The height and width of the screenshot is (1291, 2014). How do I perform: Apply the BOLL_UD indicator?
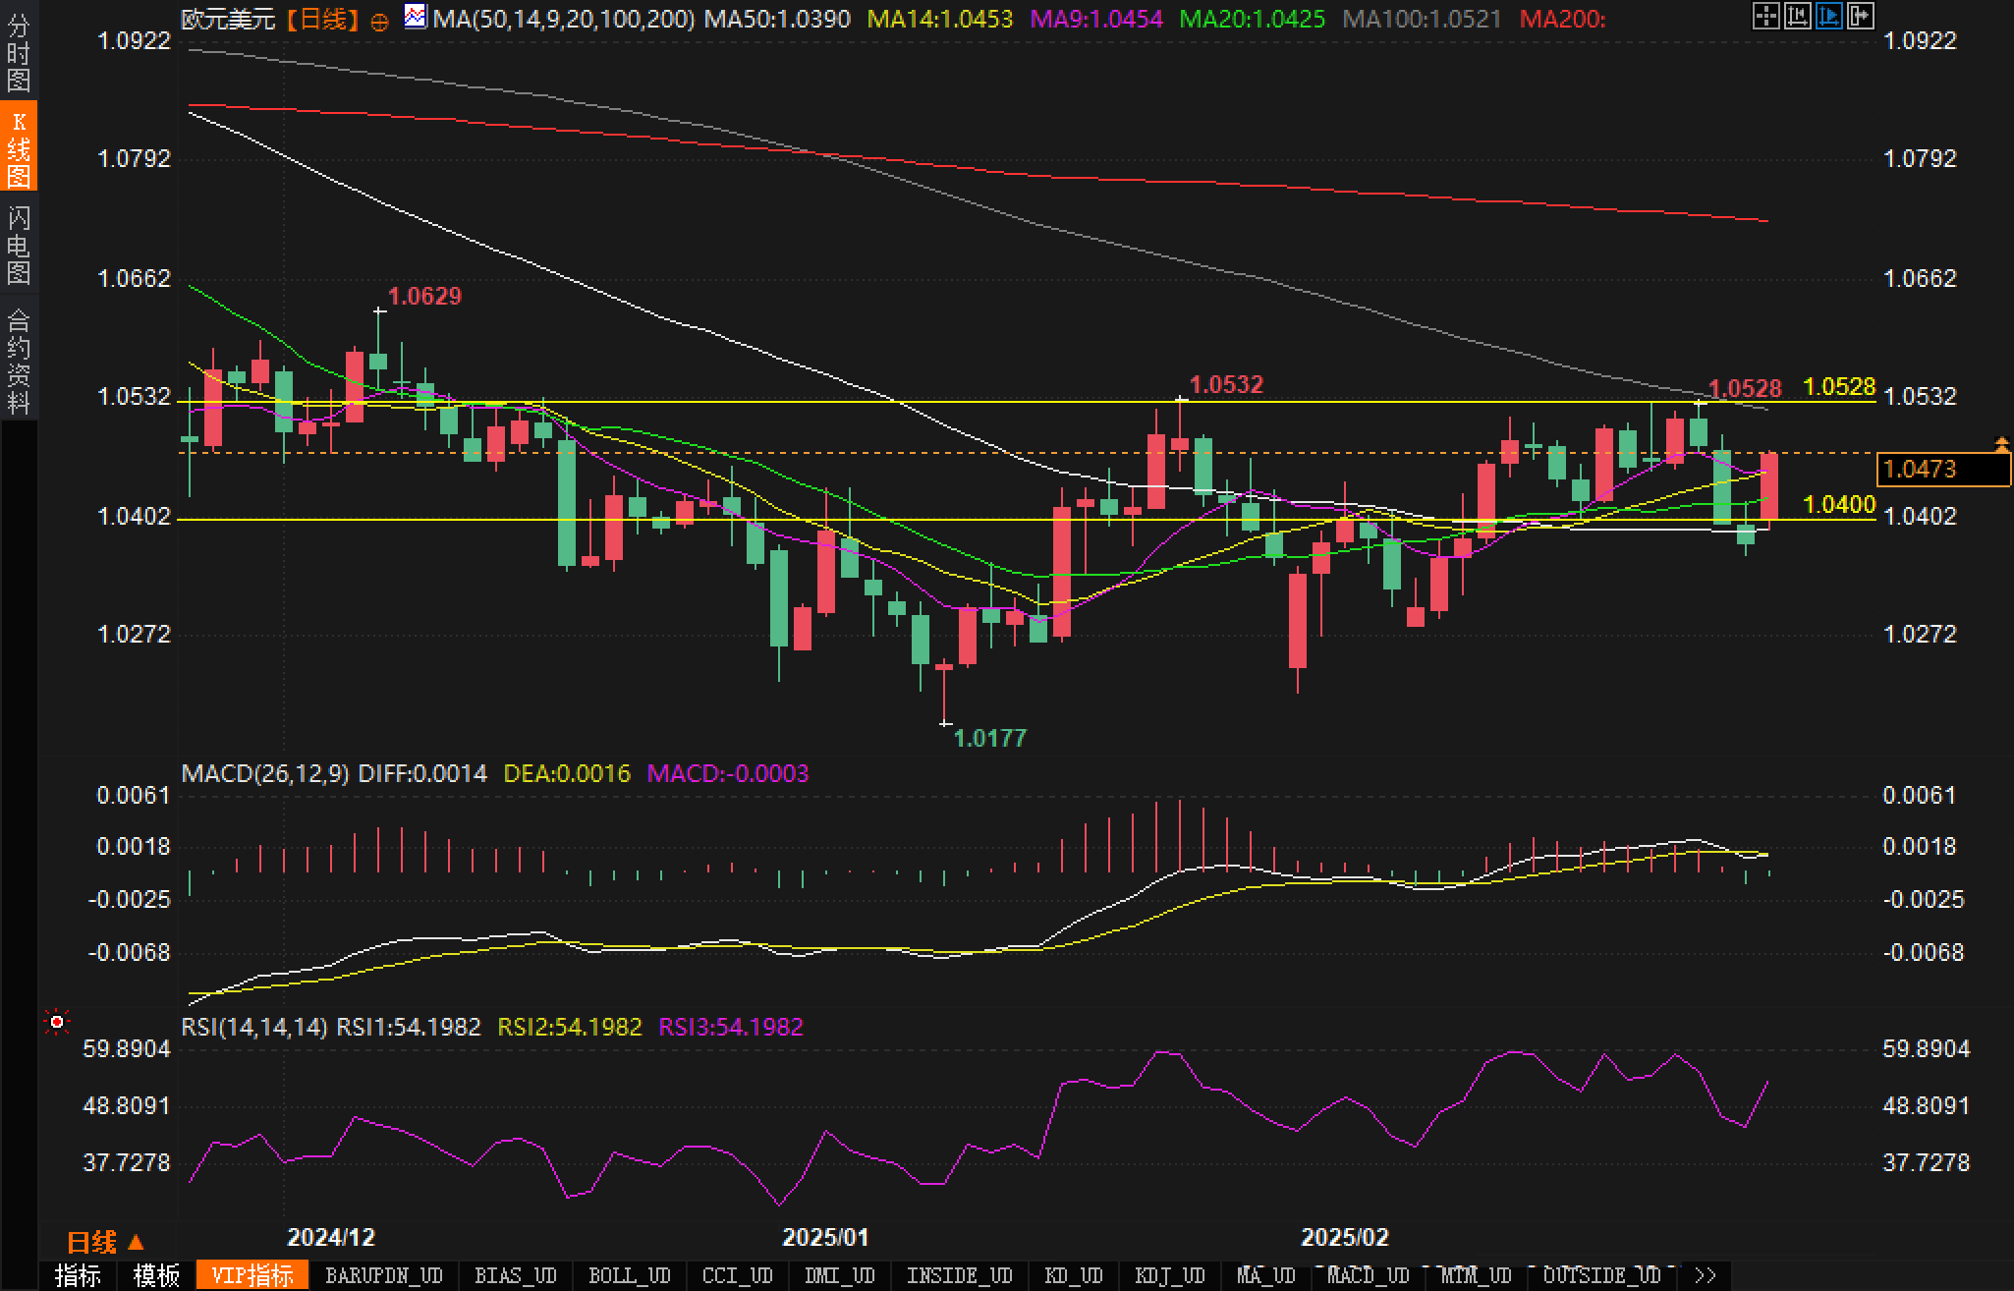click(629, 1275)
